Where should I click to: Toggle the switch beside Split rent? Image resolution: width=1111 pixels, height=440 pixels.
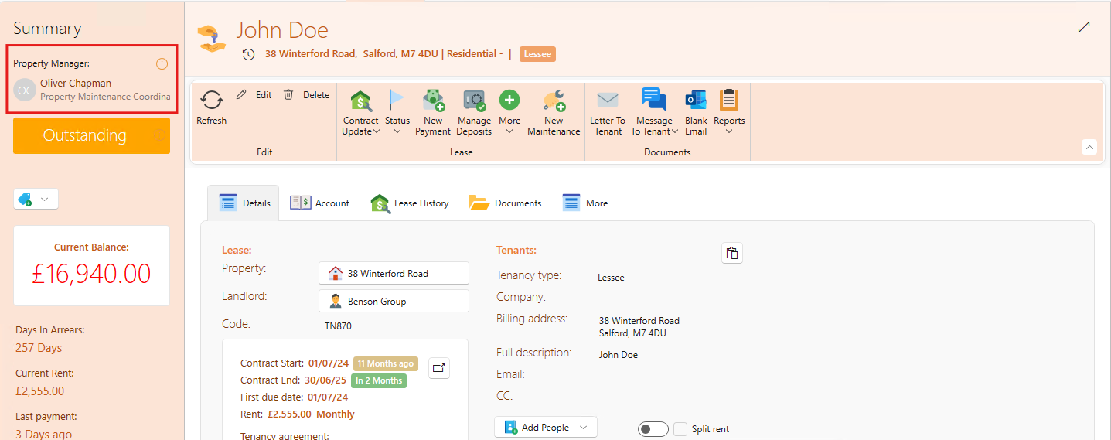pyautogui.click(x=653, y=429)
